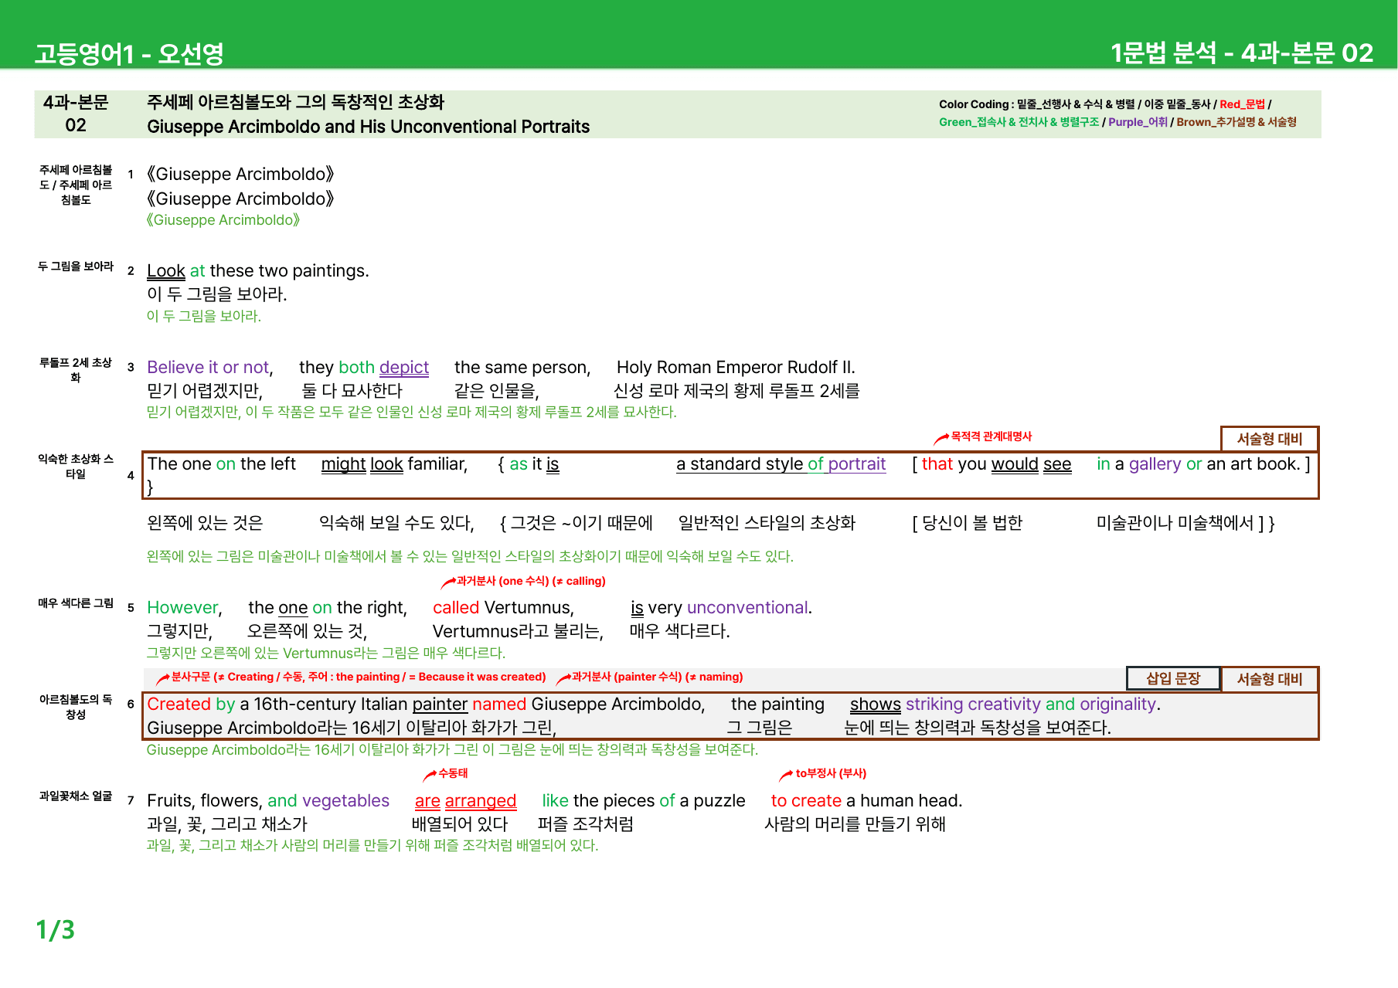The image size is (1398, 988).
Task: Click the red word 'named' in sentence 6
Action: (x=499, y=705)
